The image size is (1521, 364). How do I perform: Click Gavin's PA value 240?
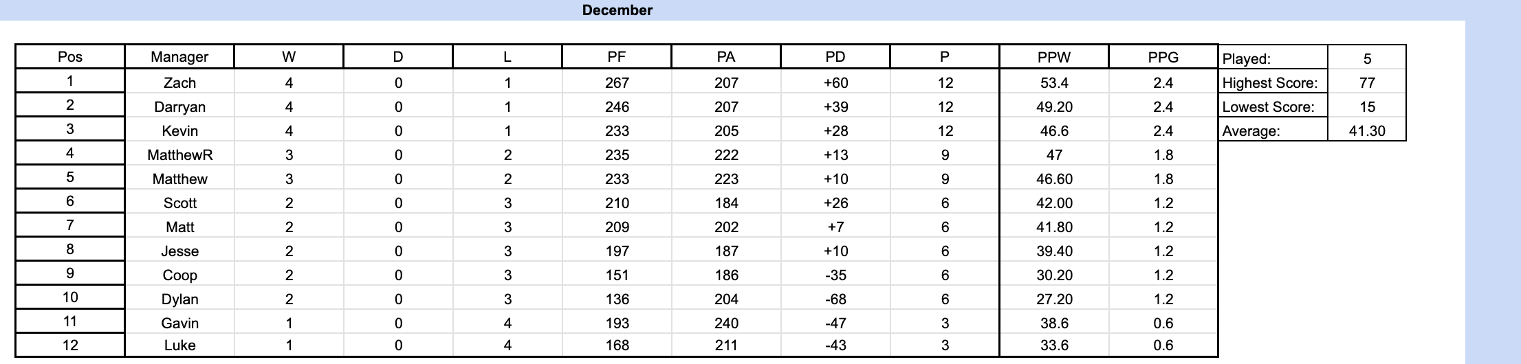[x=726, y=323]
